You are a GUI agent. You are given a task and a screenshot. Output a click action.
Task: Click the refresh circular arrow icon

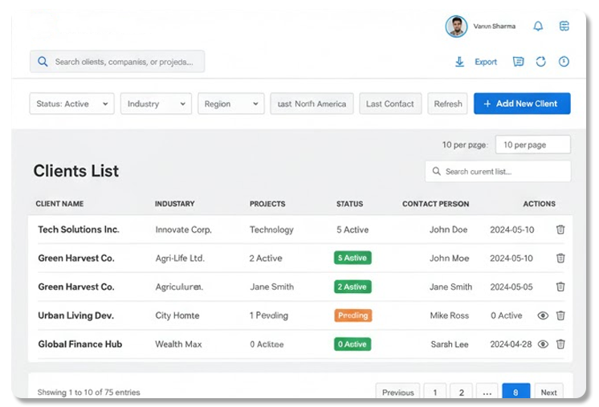coord(541,62)
